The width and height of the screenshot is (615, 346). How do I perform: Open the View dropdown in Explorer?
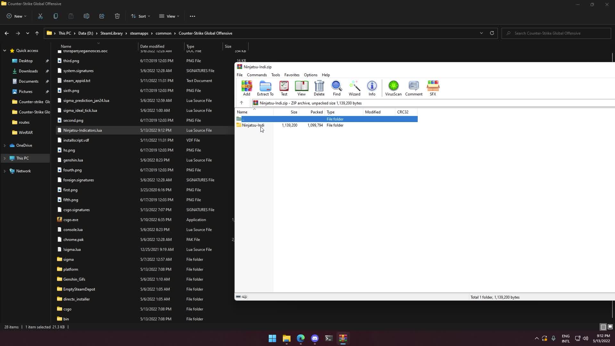point(169,16)
